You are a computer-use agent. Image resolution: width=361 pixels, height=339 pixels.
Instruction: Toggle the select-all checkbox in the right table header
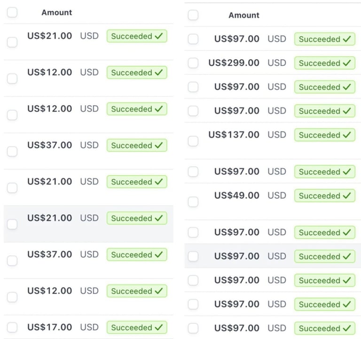193,16
